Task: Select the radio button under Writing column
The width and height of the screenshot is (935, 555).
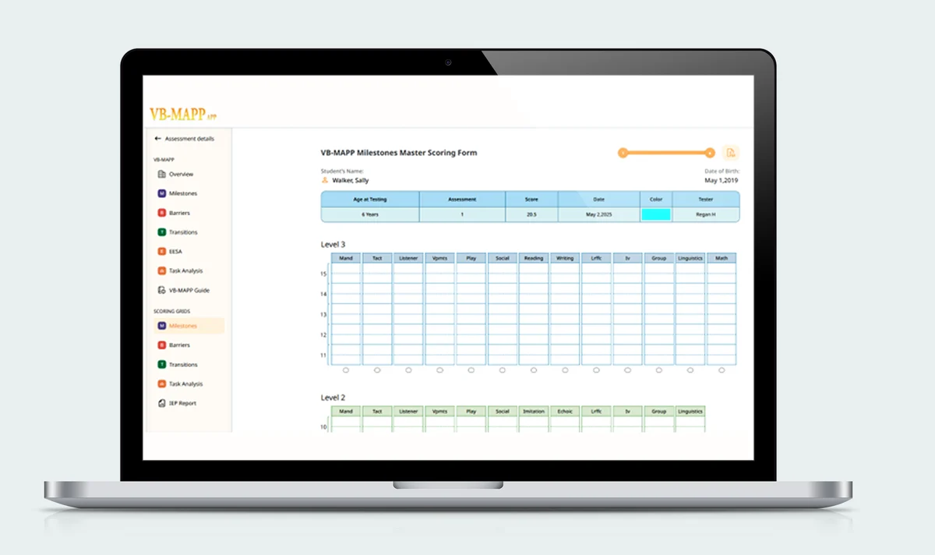Action: (565, 370)
